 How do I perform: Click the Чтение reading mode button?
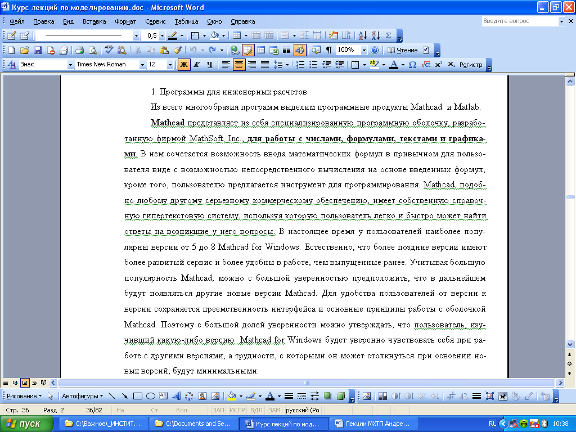(x=403, y=50)
